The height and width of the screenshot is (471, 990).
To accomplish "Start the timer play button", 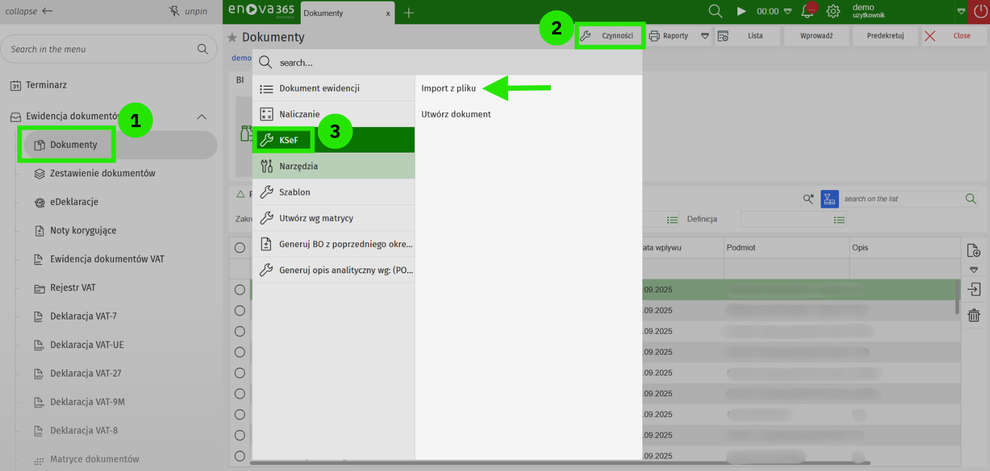I will point(741,11).
